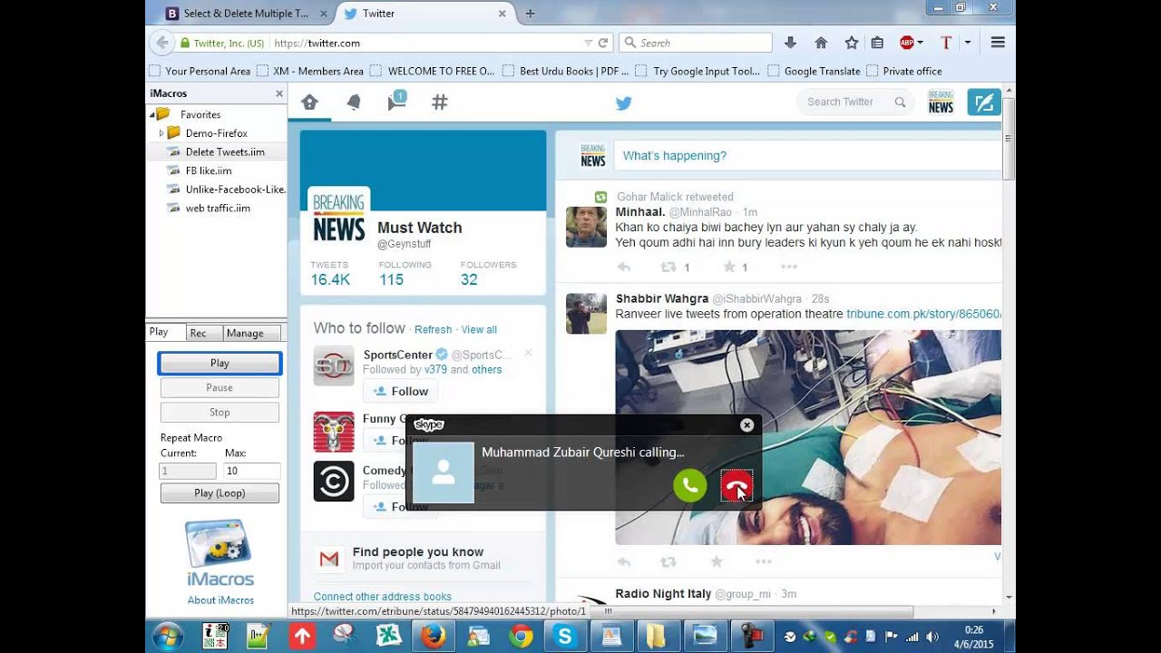Reply to Minhaal's tweet
Screen dimensions: 1161x653
coord(624,267)
